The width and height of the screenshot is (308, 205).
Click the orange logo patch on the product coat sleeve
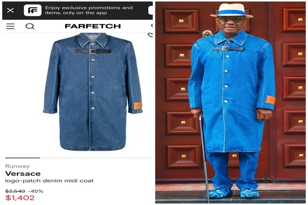pos(138,106)
